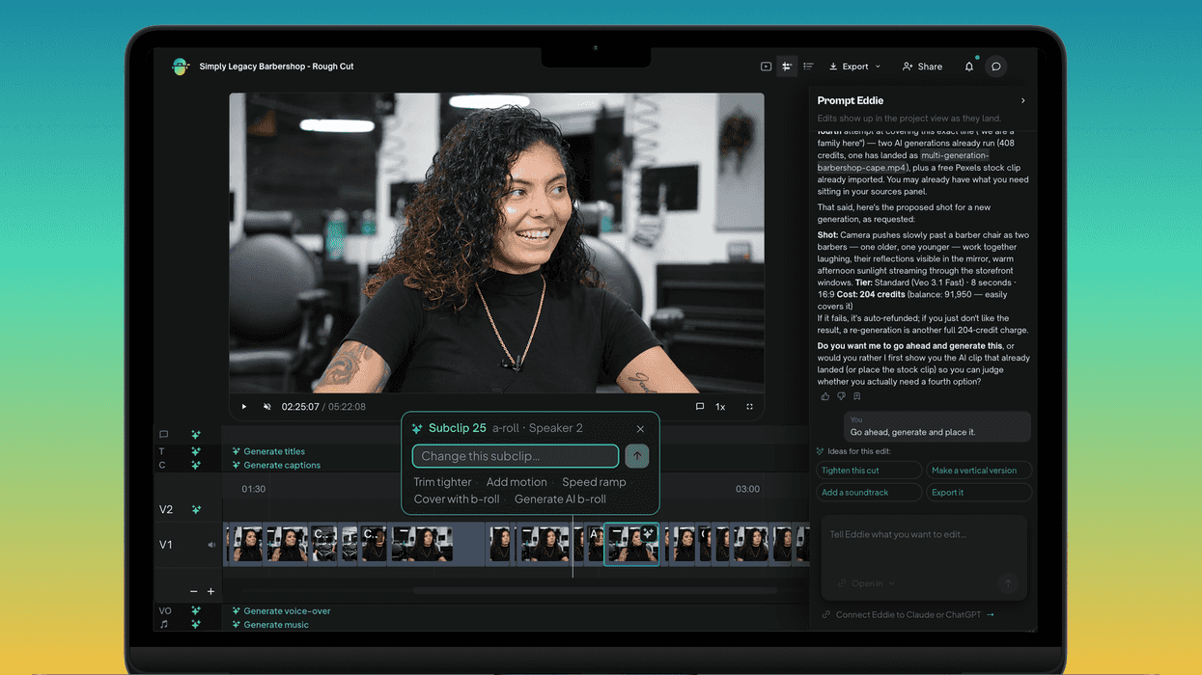The image size is (1202, 675).
Task: Zoom in timeline with plus button
Action: point(210,591)
